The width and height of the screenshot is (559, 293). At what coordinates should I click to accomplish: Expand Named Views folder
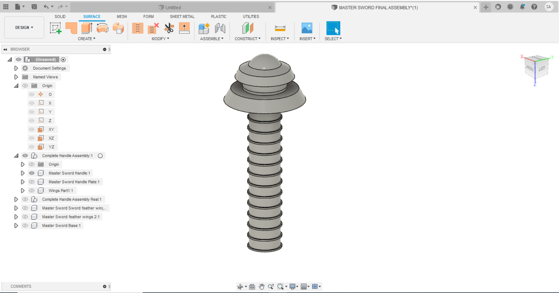tap(16, 77)
